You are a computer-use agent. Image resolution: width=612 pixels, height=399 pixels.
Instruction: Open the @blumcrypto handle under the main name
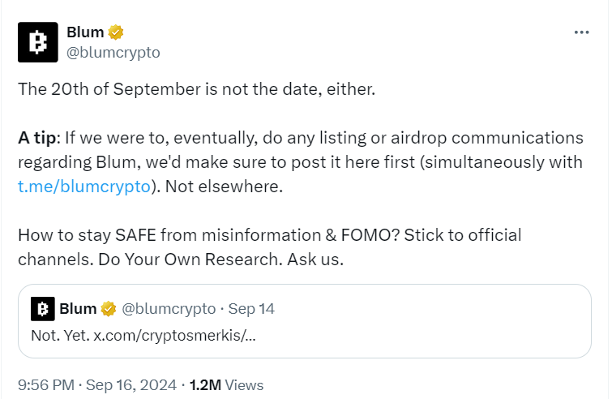[x=113, y=52]
